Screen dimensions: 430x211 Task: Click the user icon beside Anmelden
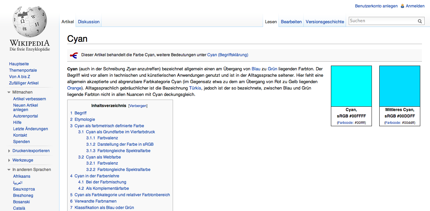(x=402, y=6)
